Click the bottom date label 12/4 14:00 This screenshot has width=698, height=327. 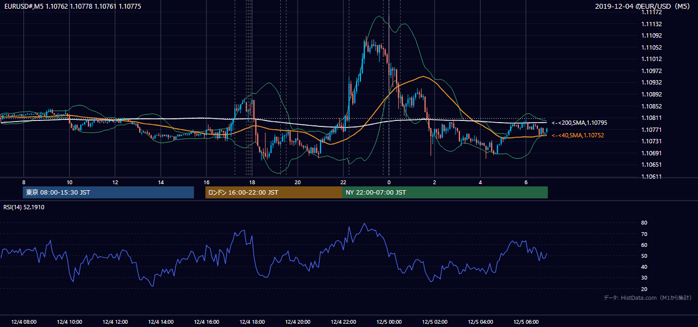pyautogui.click(x=161, y=322)
